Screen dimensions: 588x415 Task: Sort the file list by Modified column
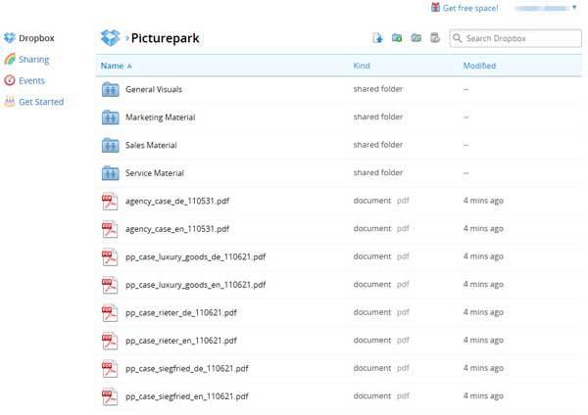[479, 66]
